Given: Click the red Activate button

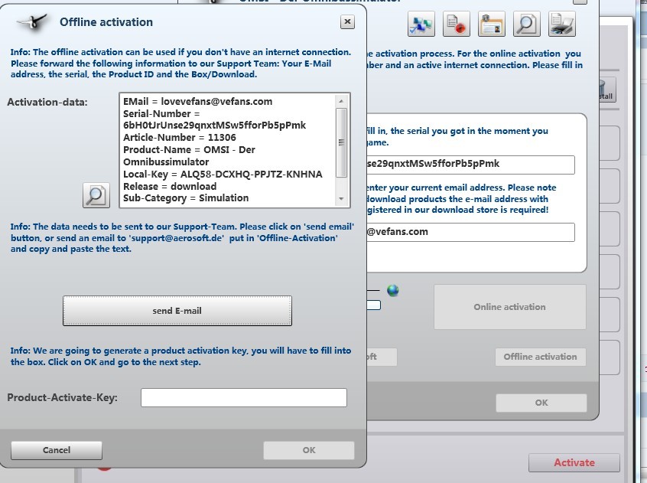Looking at the screenshot, I should click(x=574, y=462).
